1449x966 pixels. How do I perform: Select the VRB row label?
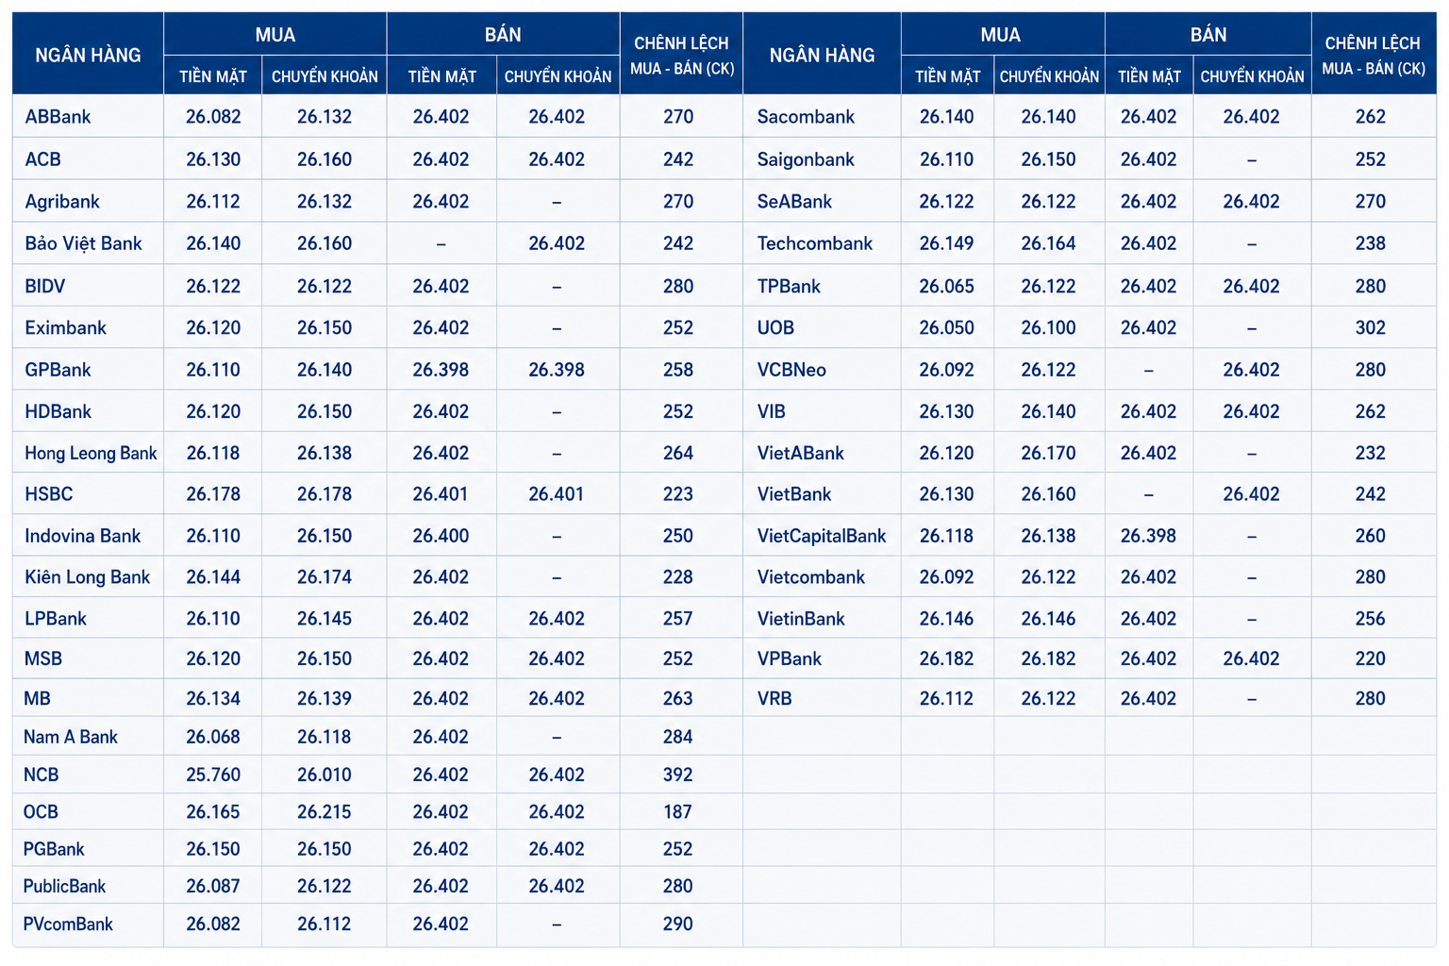[774, 699]
